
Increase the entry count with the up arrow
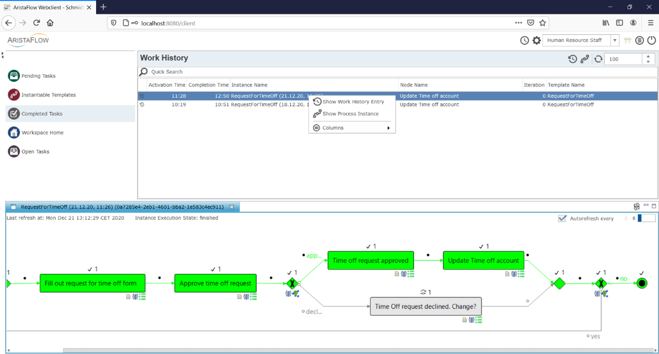649,57
